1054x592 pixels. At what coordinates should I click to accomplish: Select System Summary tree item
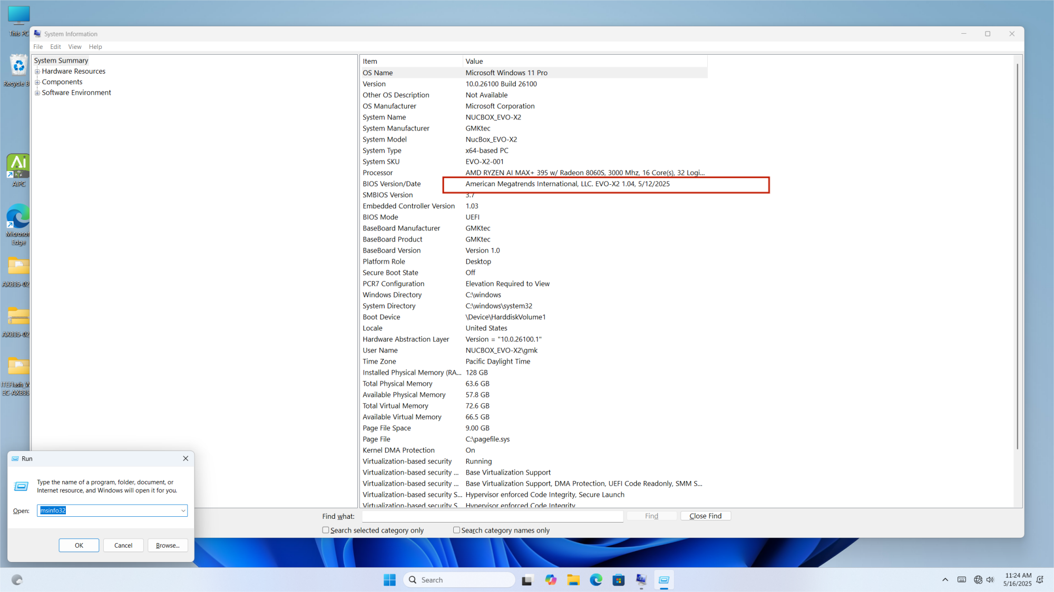pos(61,61)
